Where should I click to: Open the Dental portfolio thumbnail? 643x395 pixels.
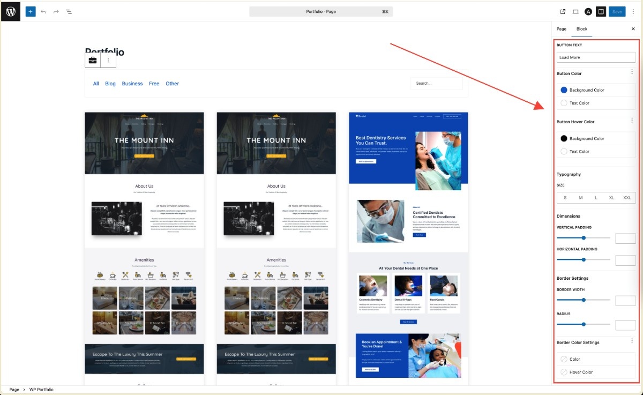[408, 248]
